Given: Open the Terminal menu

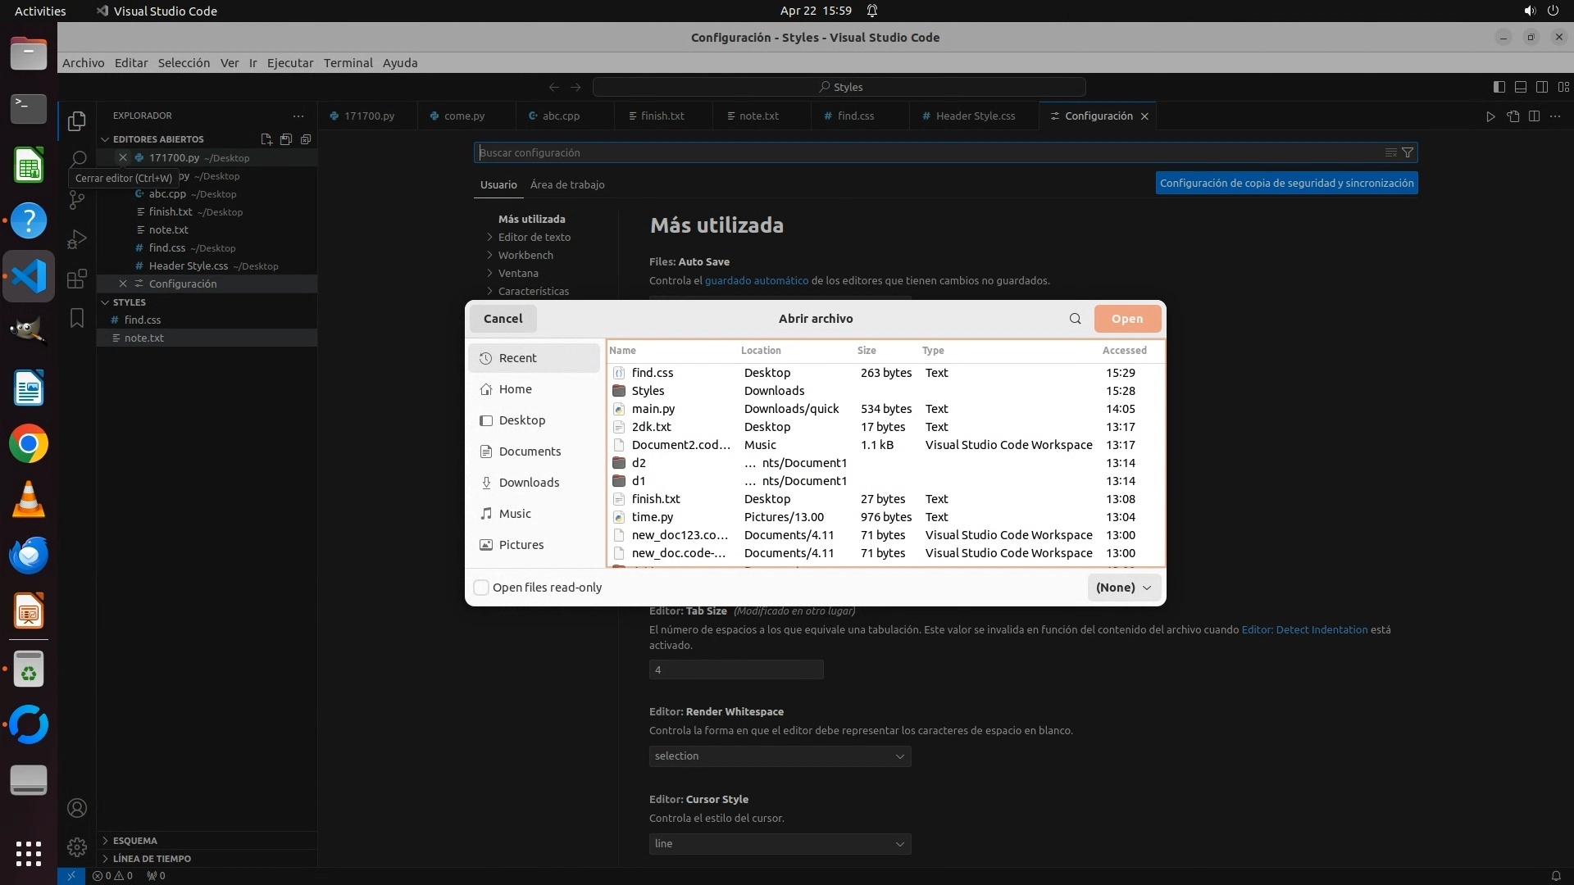Looking at the screenshot, I should coord(348,63).
